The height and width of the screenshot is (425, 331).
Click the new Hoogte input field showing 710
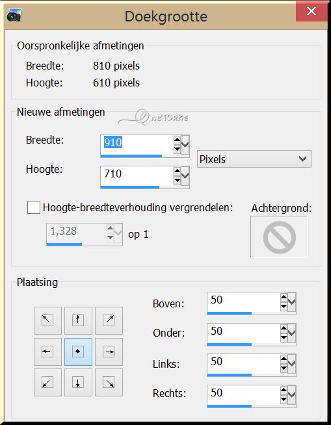[x=137, y=176]
